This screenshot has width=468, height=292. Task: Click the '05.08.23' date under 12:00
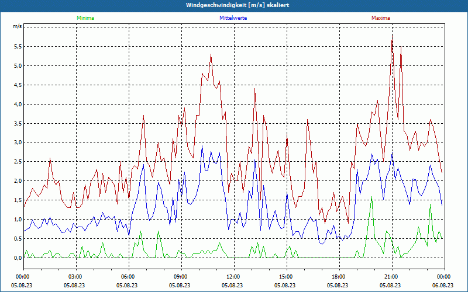(x=232, y=286)
